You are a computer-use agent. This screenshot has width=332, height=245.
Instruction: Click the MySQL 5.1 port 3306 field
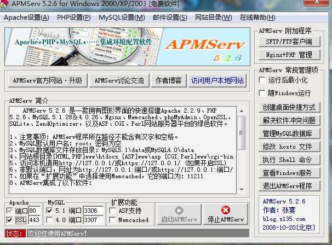pos(93,211)
